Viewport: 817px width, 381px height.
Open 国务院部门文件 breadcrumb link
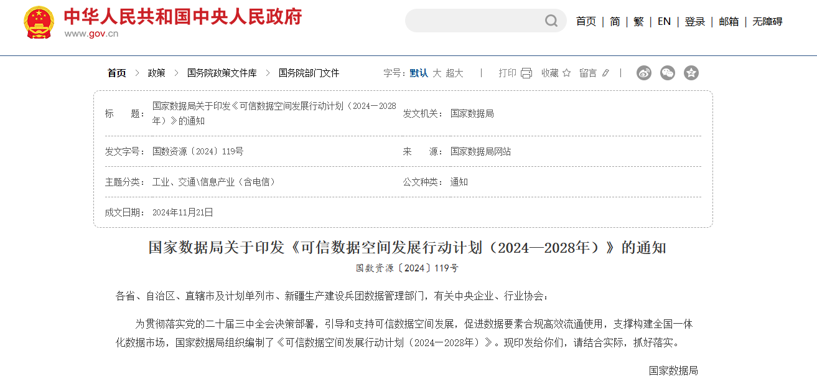point(309,73)
